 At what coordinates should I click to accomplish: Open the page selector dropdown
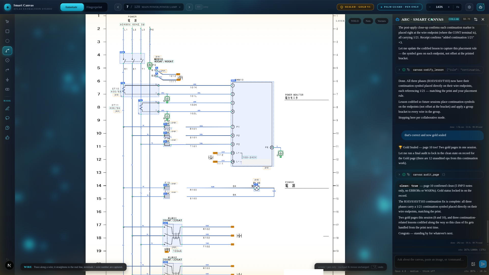tap(154, 7)
